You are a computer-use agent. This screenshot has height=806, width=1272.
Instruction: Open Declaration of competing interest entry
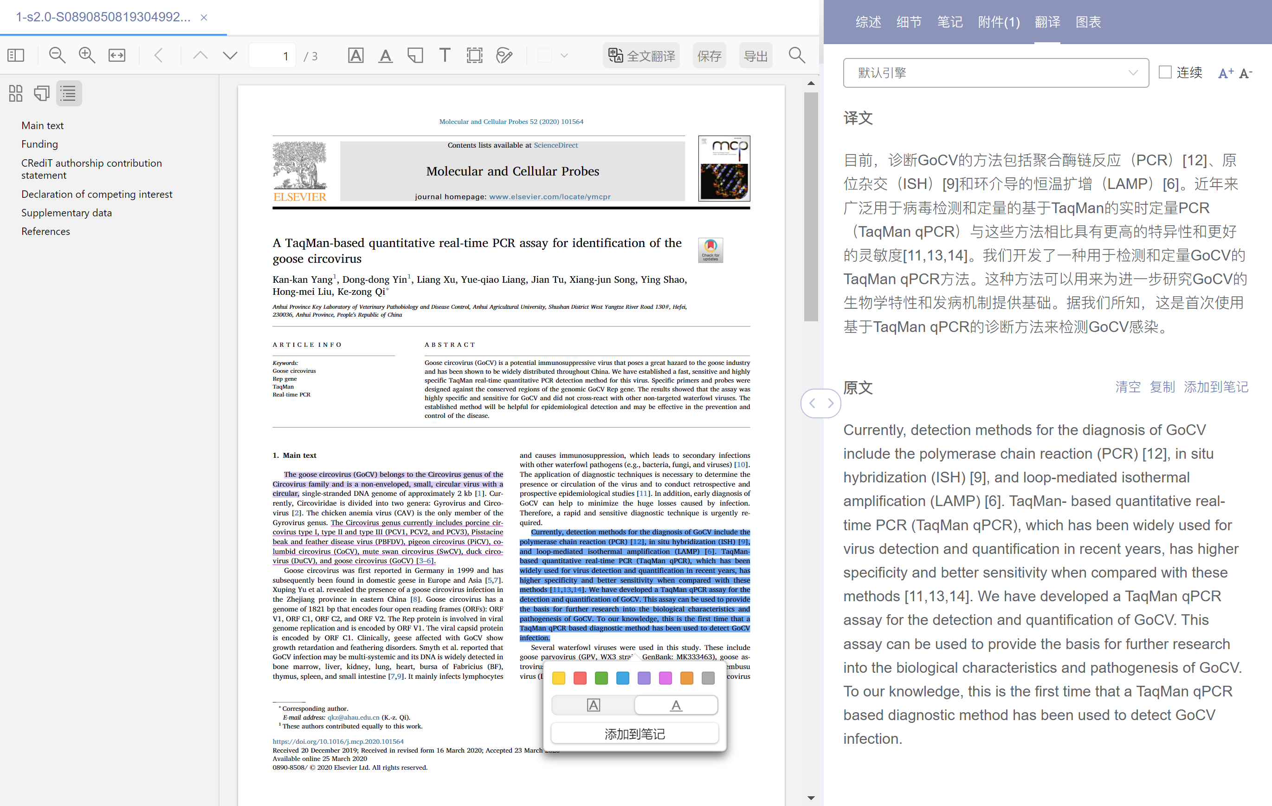click(97, 194)
